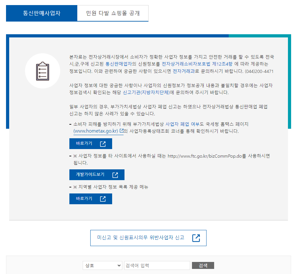Switch to the 통신판매사업자 tab
306x274 pixels.
(x=41, y=13)
